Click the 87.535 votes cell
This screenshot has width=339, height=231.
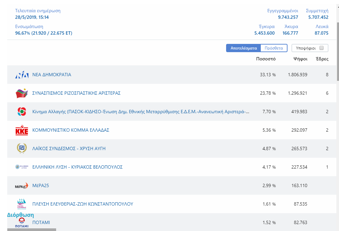300,204
